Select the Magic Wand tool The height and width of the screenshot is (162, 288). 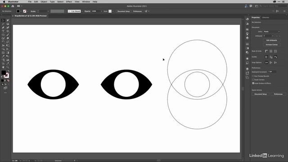(3, 24)
